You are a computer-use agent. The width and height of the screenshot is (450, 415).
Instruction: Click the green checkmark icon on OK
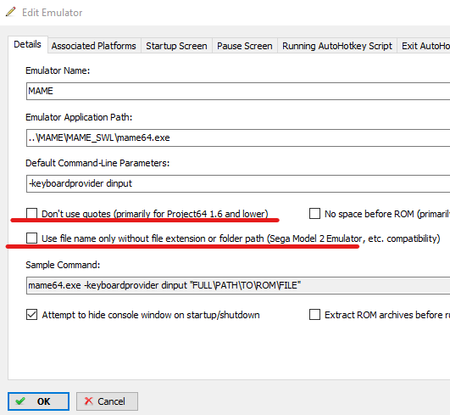pyautogui.click(x=20, y=401)
